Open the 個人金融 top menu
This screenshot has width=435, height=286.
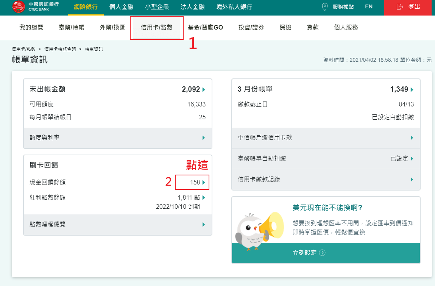click(121, 7)
